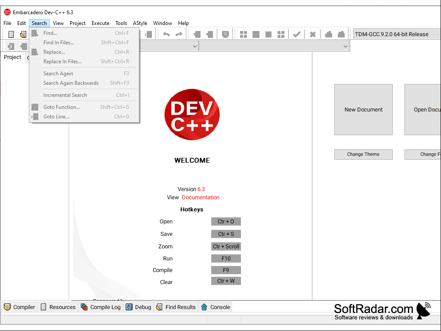Choose Replace In Files... menu entry

click(84, 62)
